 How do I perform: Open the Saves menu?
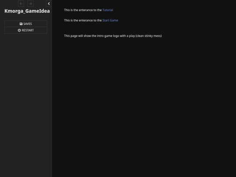click(26, 24)
